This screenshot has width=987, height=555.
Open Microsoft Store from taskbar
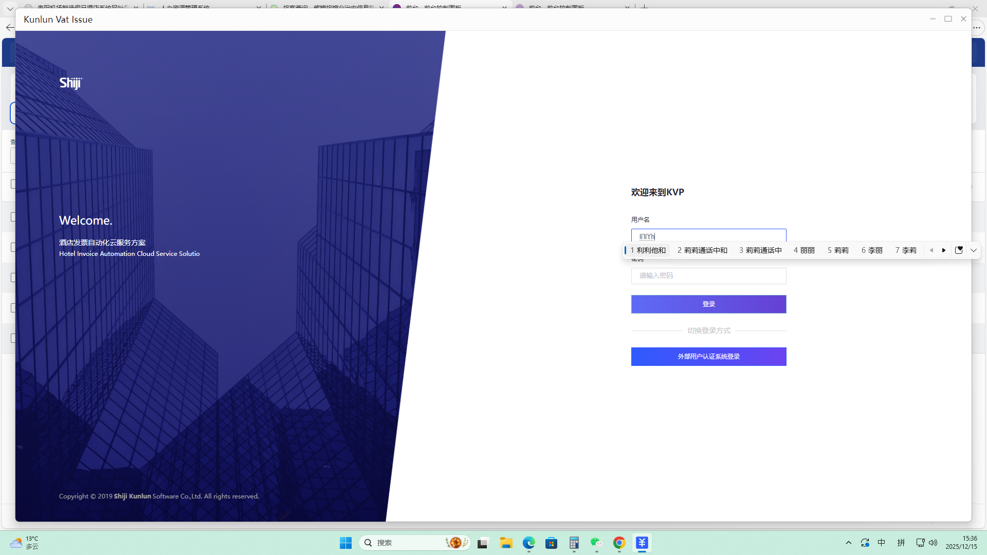click(x=552, y=543)
